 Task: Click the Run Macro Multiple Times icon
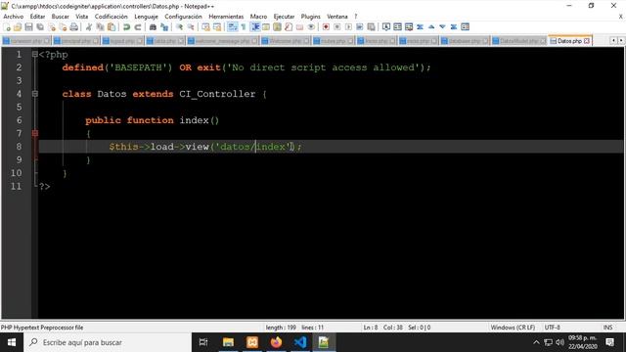coord(360,27)
